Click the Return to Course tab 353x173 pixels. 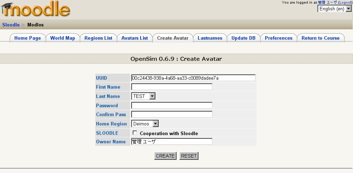(x=320, y=38)
